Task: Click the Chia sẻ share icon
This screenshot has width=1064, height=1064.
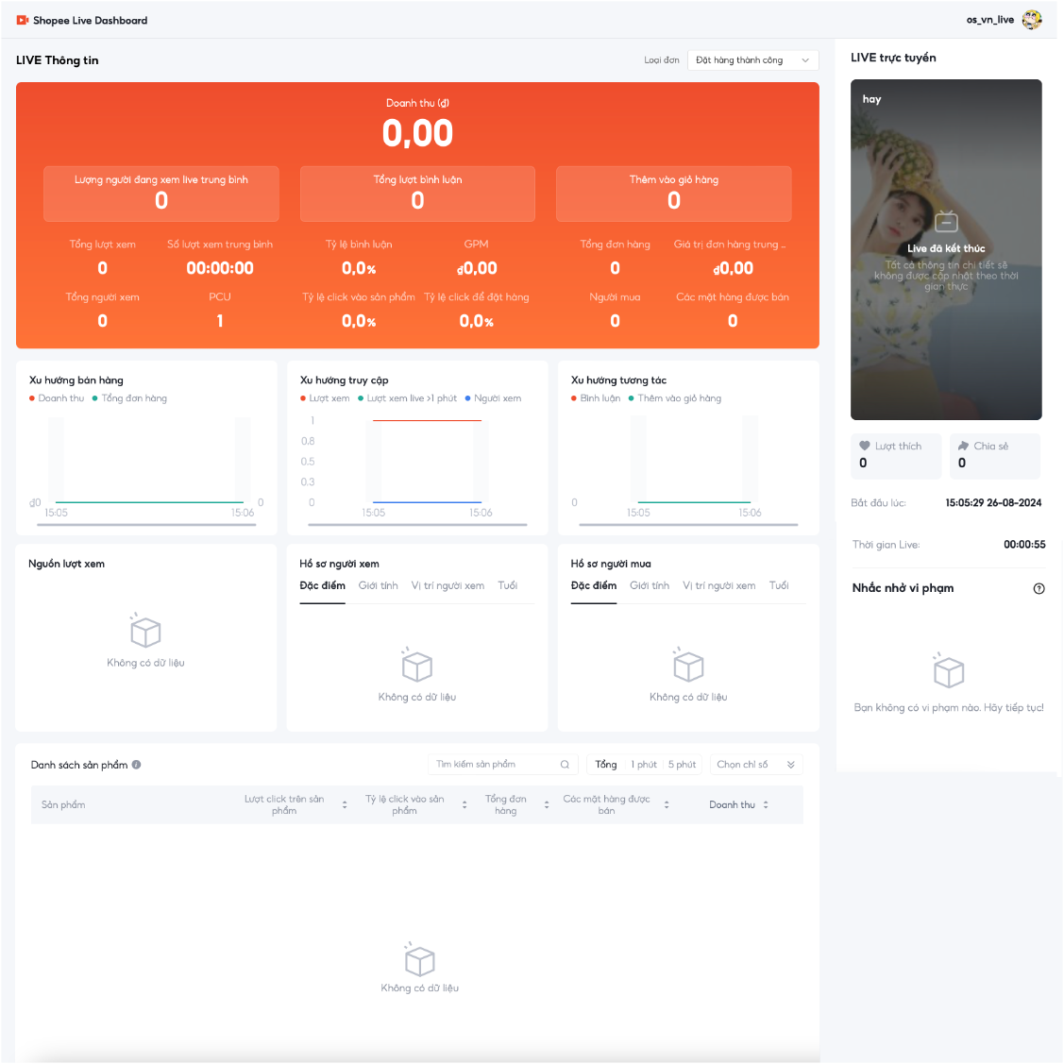Action: point(963,446)
